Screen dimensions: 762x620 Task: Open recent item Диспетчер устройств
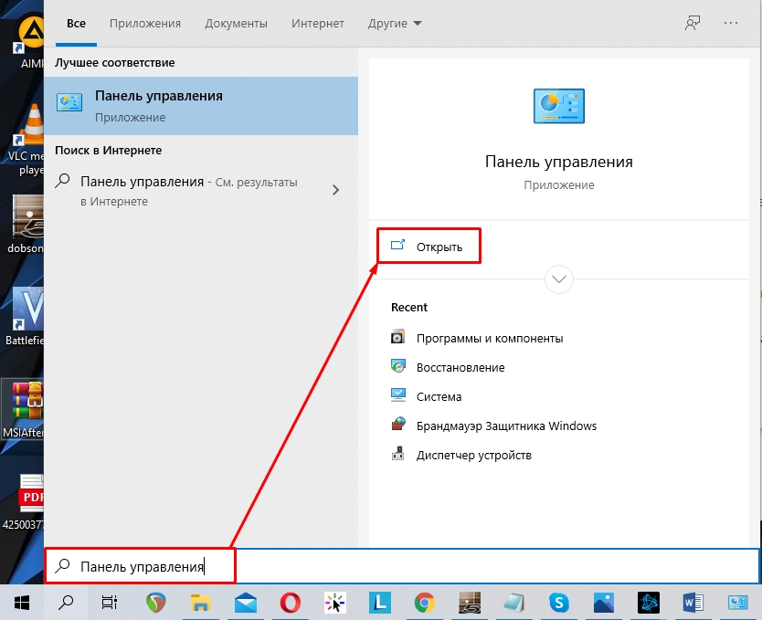point(473,455)
